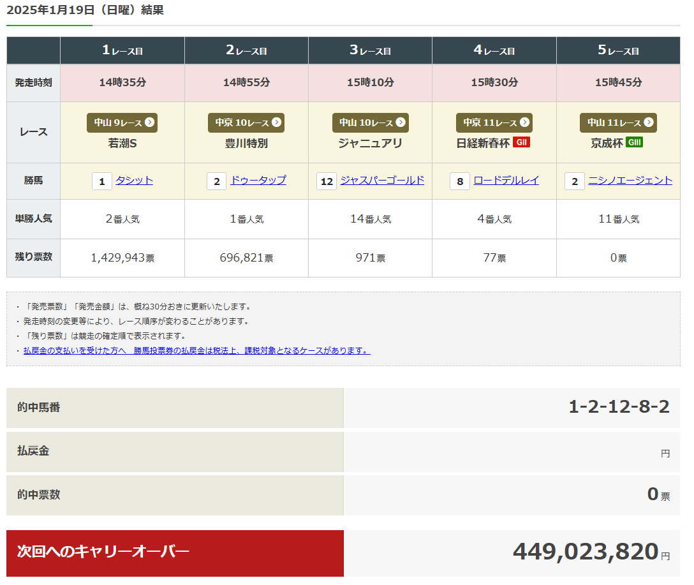Click the 5レース目 column header
Screen dimensions: 694x585
click(618, 50)
